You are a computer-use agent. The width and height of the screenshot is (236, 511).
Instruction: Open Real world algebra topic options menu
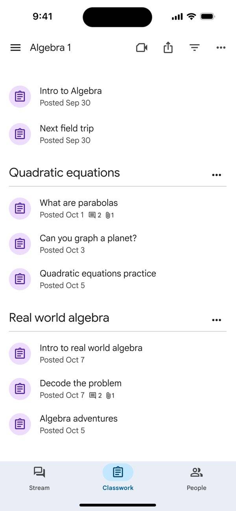pyautogui.click(x=216, y=320)
